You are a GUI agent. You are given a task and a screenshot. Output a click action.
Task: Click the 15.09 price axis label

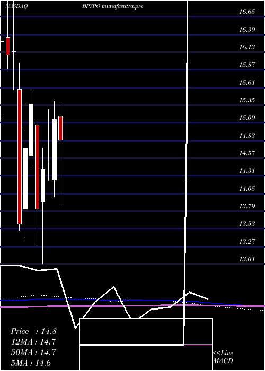point(247,118)
